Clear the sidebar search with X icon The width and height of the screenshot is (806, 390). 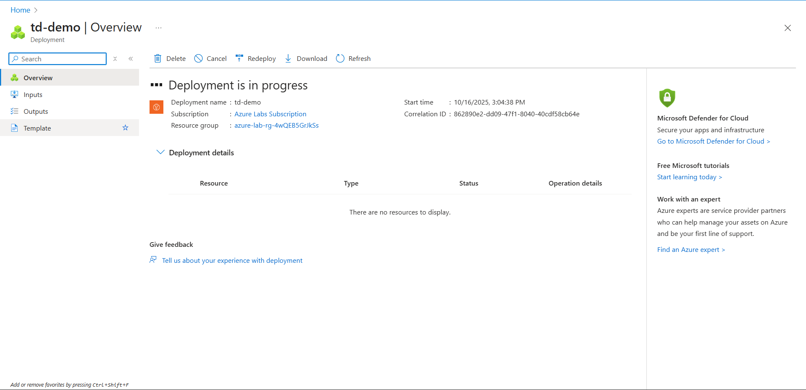click(115, 59)
